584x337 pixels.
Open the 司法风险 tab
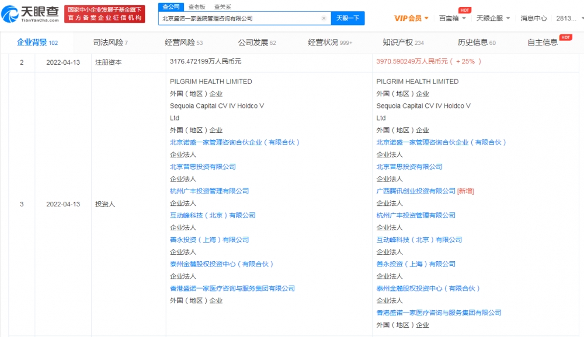(x=110, y=43)
